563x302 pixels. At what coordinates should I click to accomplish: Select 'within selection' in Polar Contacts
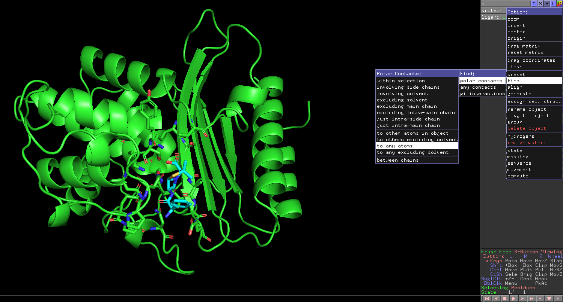pos(417,81)
